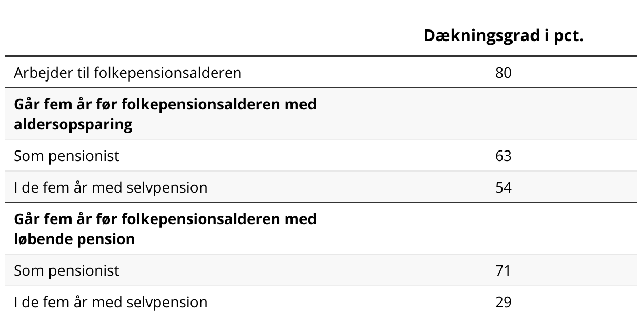Screen dimensions: 642x322
Task: Select "Som pensionist" in the 63 row
Action: (66, 156)
